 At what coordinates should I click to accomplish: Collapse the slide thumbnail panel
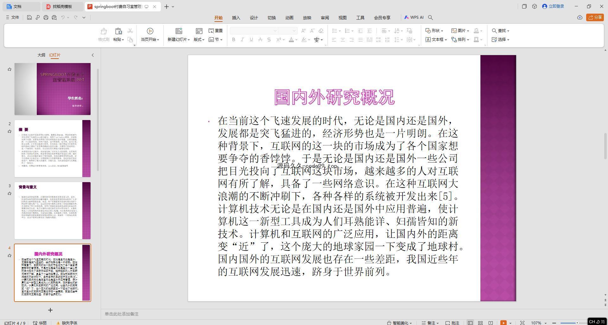coord(93,55)
